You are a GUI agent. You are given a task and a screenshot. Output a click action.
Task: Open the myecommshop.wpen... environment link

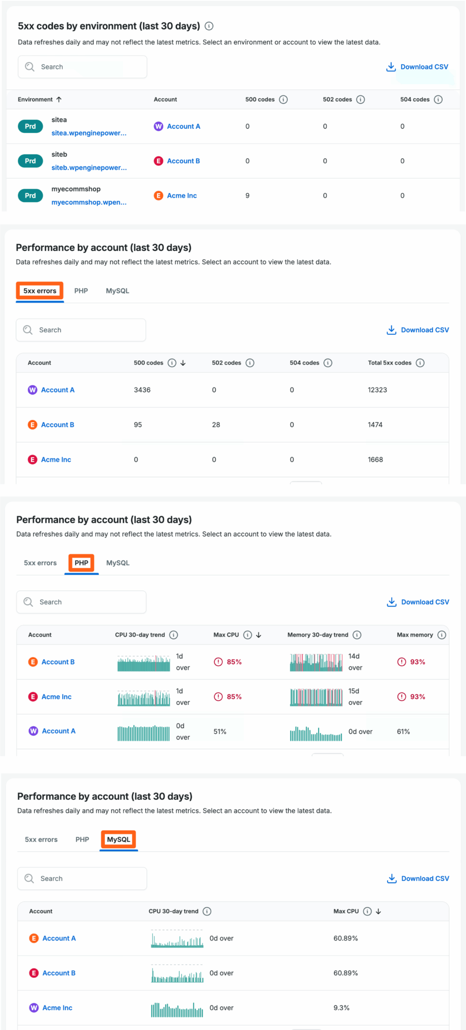[89, 202]
